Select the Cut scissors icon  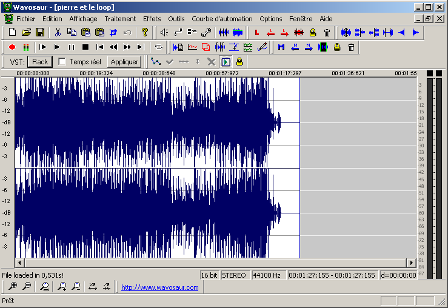pos(58,32)
